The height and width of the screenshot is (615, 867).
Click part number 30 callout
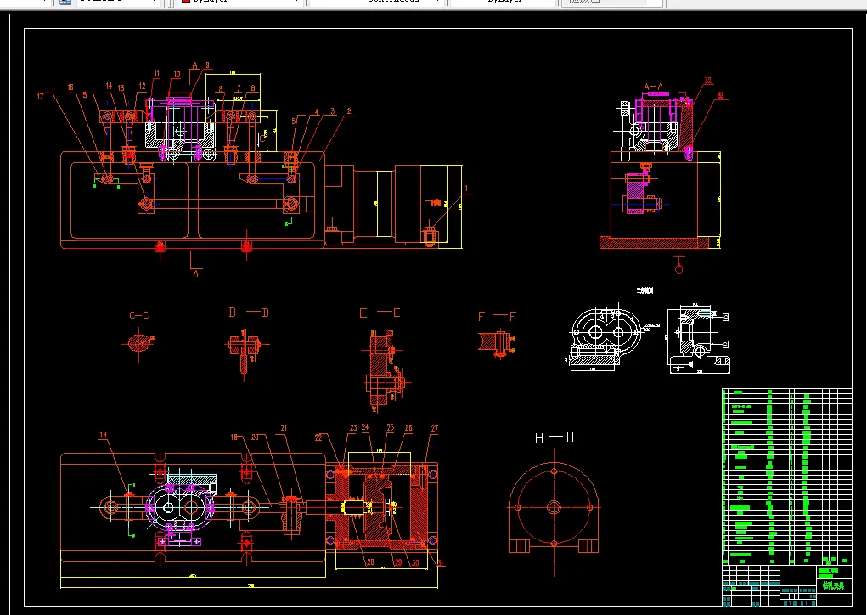(415, 563)
